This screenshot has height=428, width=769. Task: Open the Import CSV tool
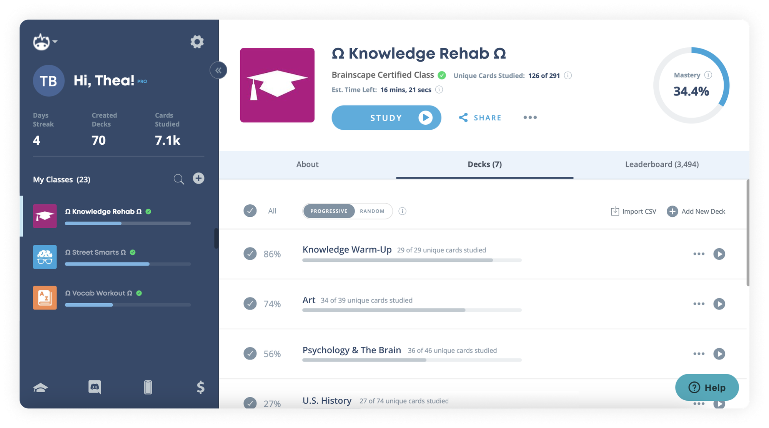tap(633, 211)
